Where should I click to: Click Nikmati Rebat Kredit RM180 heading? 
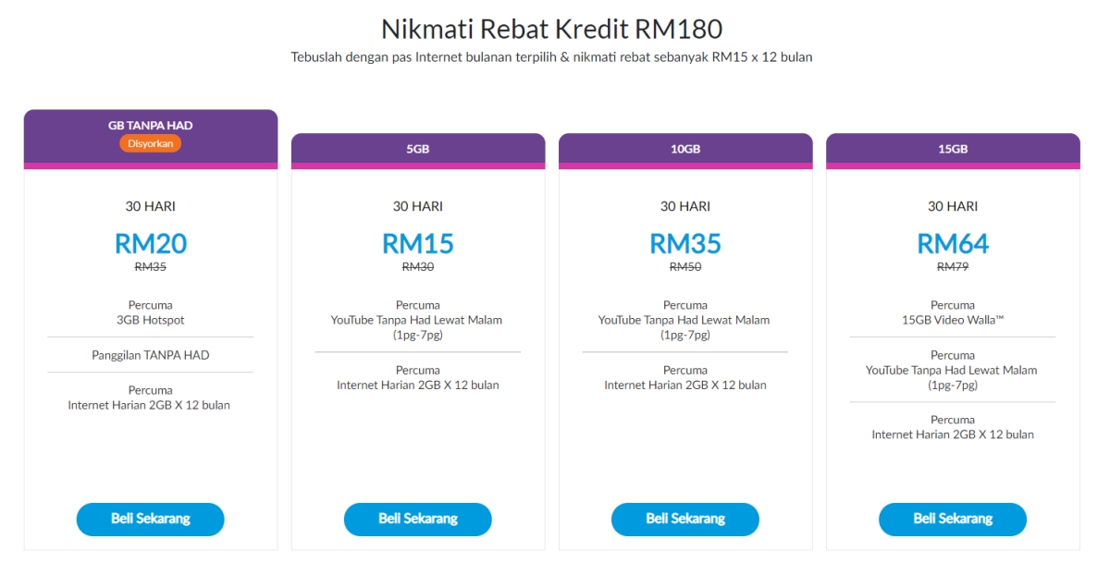[552, 27]
